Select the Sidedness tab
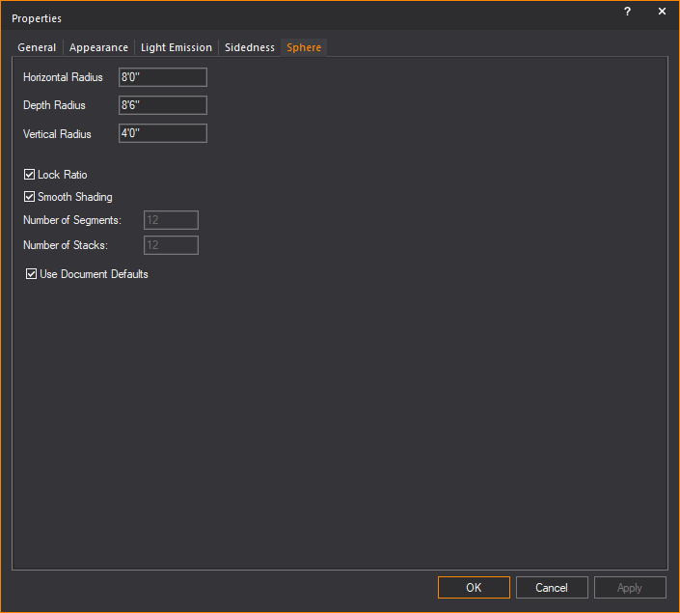680x613 pixels. pos(250,47)
